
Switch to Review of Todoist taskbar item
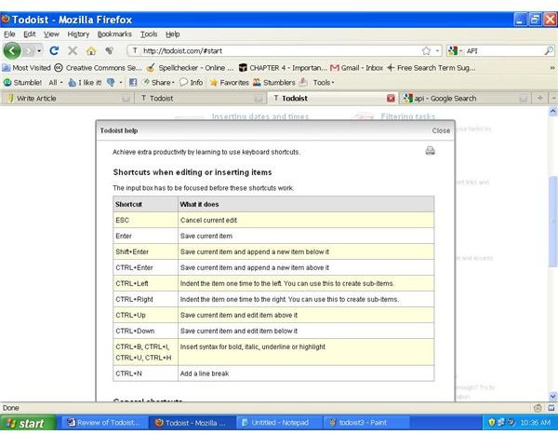[105, 423]
